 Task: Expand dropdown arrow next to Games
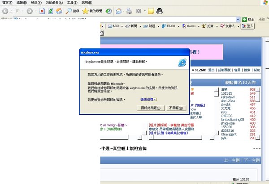(x=199, y=26)
